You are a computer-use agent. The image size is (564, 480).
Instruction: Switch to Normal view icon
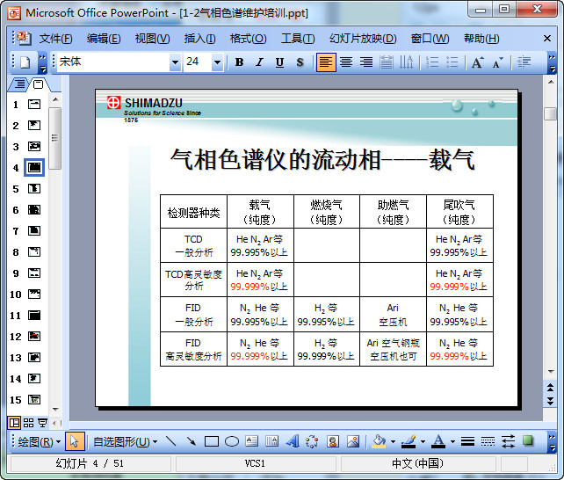point(14,423)
